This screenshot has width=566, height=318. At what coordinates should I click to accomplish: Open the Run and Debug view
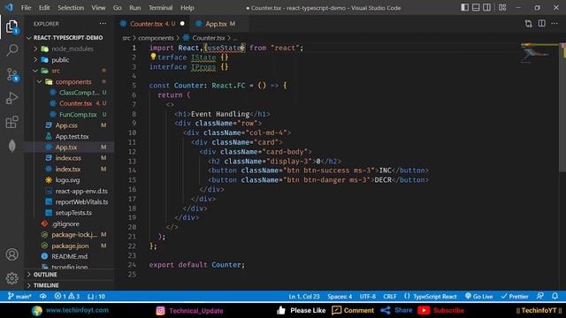[x=11, y=98]
